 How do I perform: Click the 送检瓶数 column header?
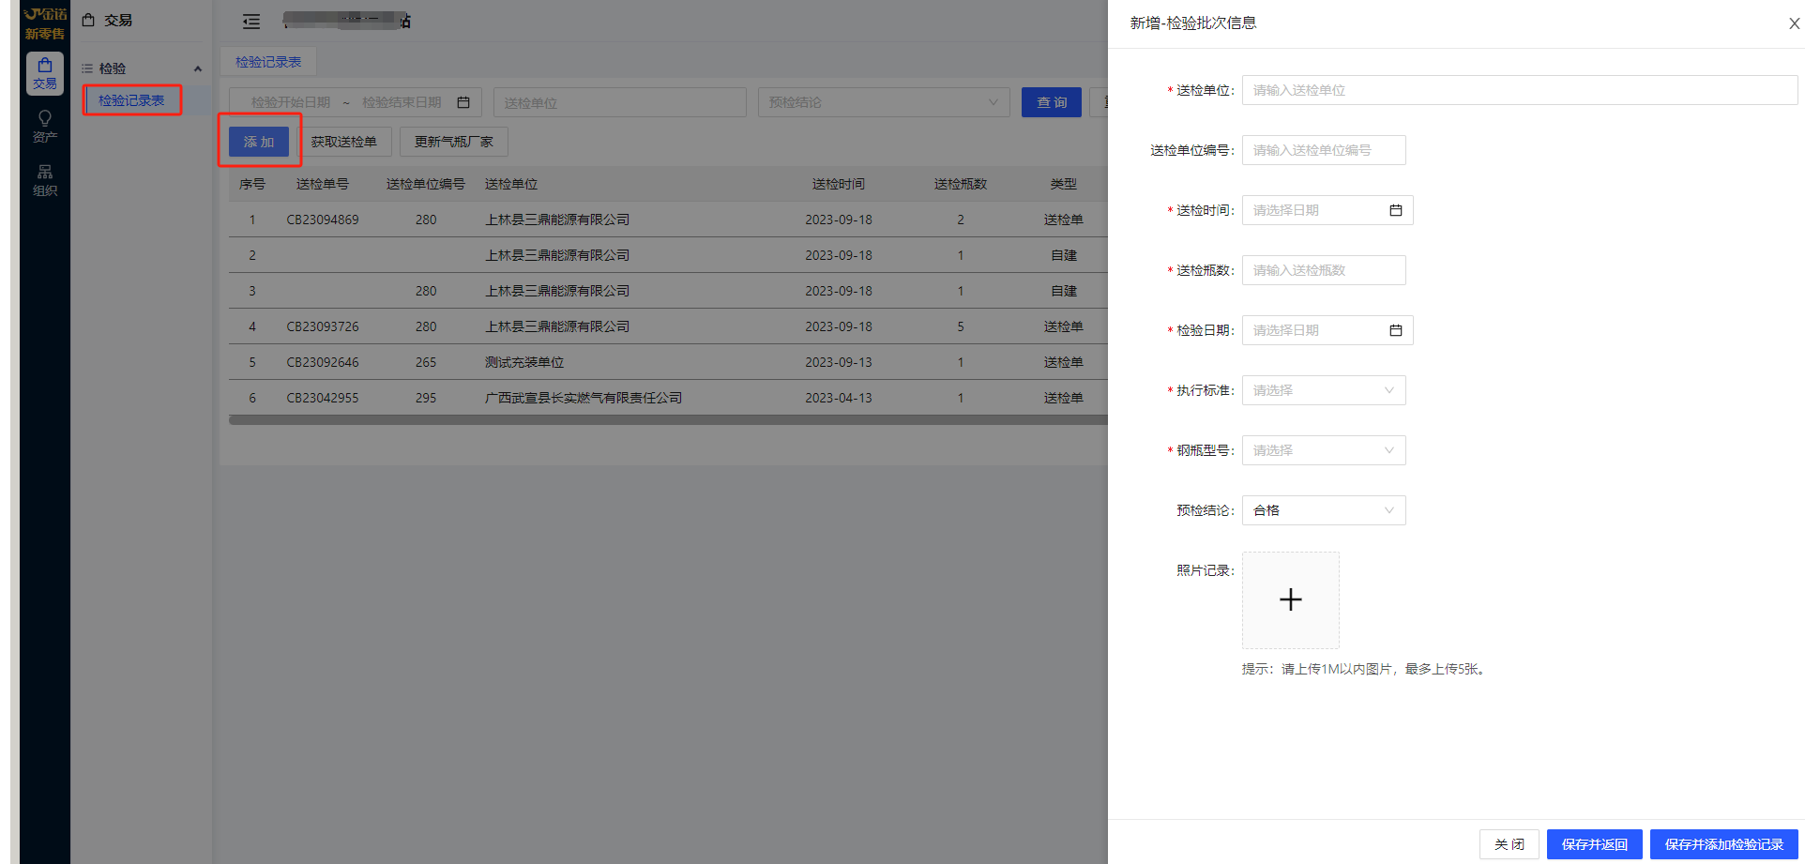point(961,184)
